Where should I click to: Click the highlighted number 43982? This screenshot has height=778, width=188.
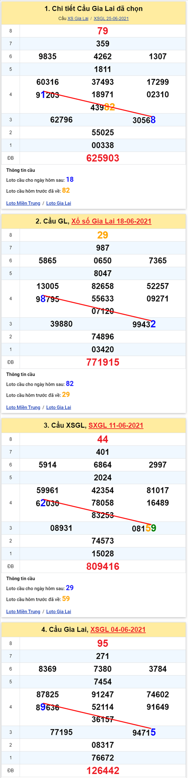pyautogui.click(x=103, y=107)
